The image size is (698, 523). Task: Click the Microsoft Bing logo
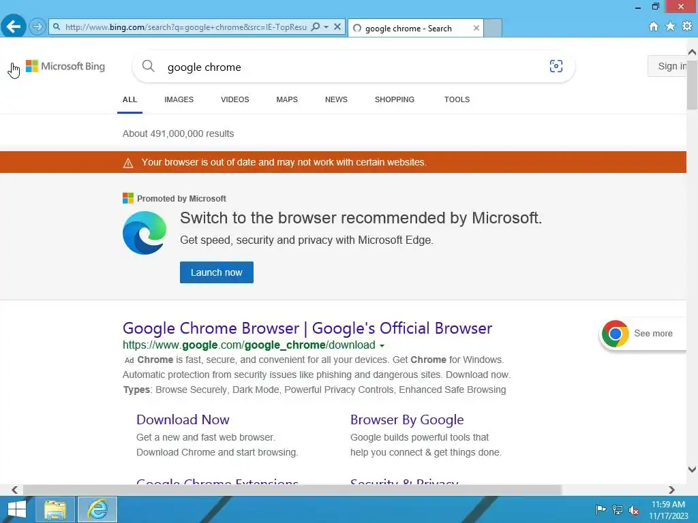[x=65, y=66]
